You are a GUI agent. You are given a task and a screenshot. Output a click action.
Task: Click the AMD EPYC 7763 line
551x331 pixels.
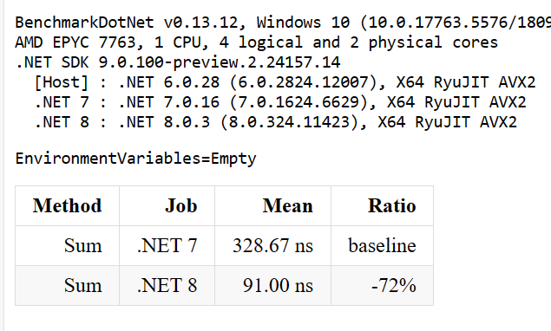(x=257, y=42)
